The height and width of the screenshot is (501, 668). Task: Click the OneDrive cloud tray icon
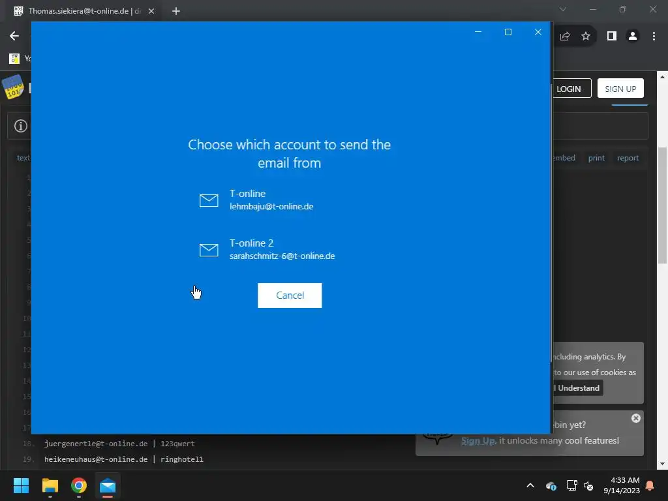pos(551,485)
